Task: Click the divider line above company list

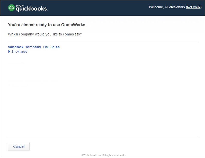Action: coord(103,42)
